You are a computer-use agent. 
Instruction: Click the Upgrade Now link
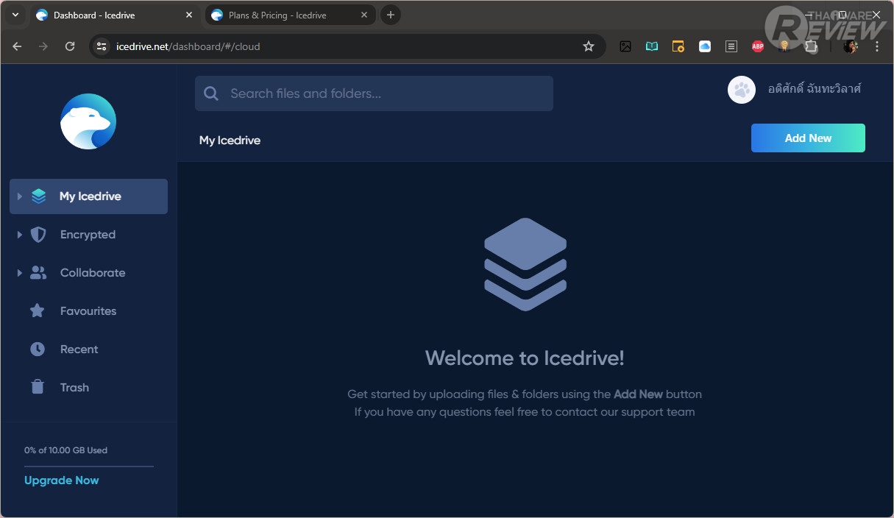(x=62, y=480)
